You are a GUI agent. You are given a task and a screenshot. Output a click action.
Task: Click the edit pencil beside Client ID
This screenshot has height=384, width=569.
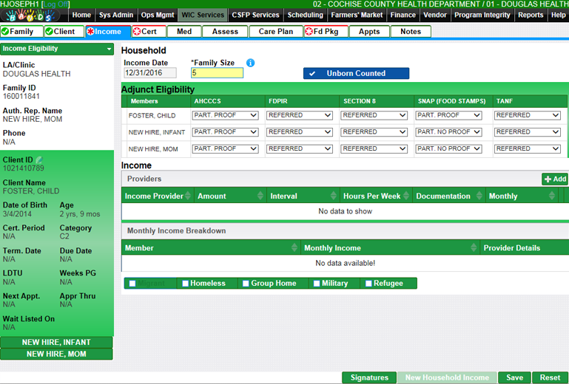[39, 160]
